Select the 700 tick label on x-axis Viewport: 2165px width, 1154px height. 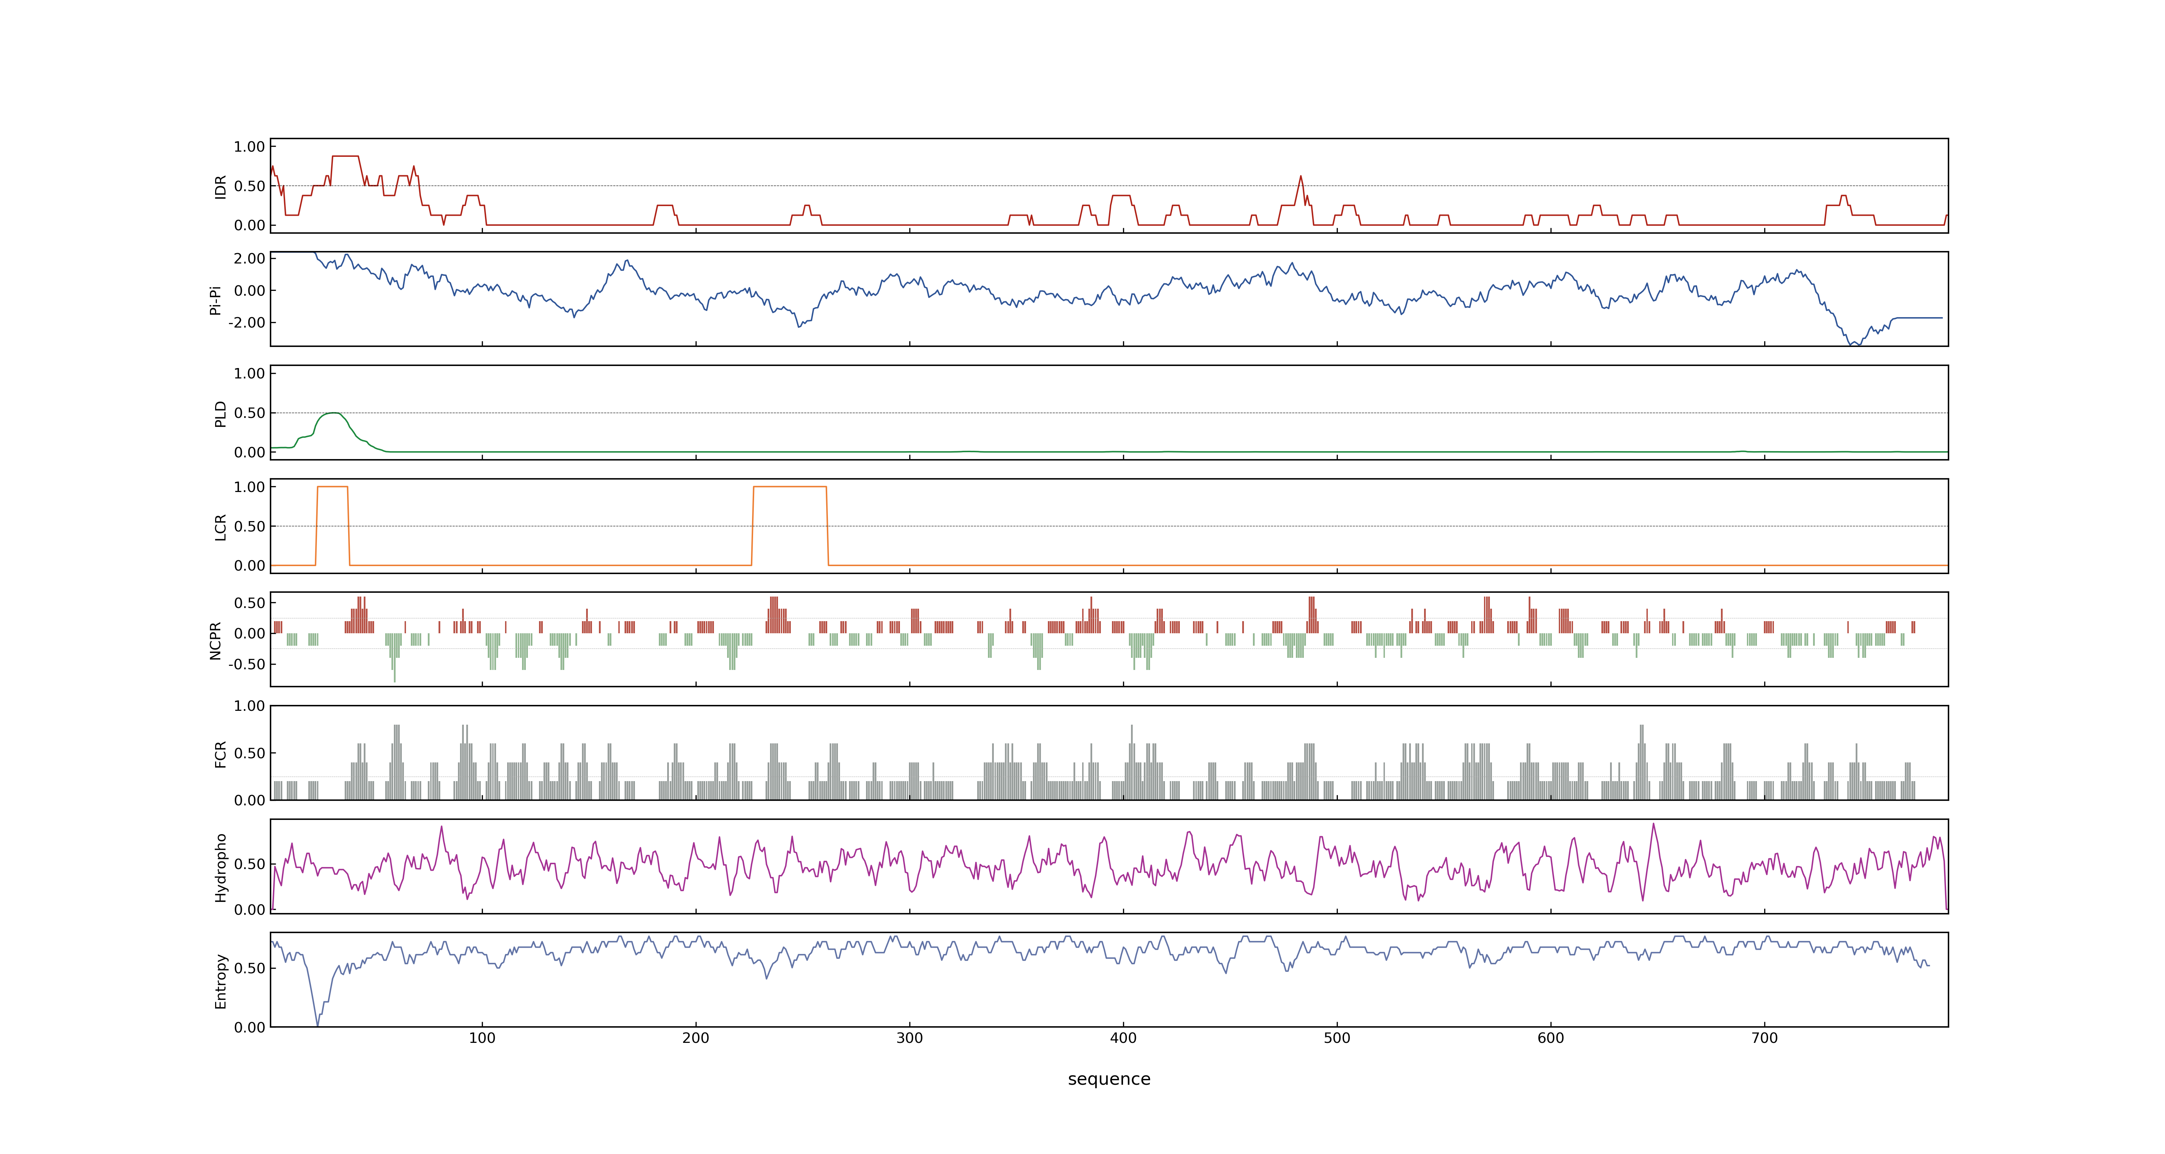1764,1038
